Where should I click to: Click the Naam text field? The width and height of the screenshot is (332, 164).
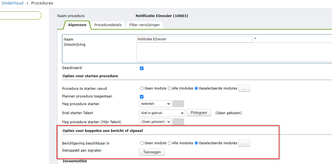pos(194,39)
